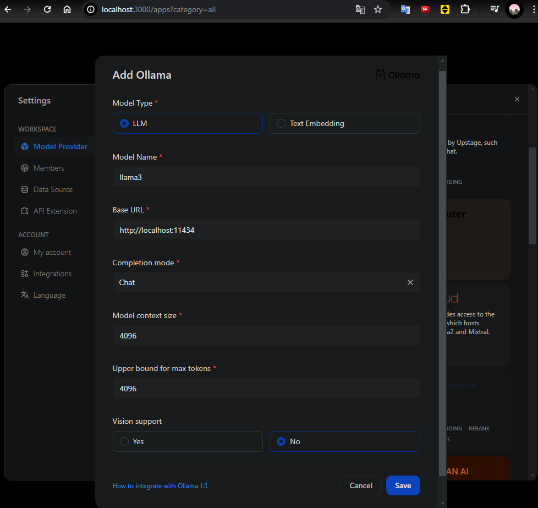
Task: Select Text Embedding model type
Action: point(345,123)
